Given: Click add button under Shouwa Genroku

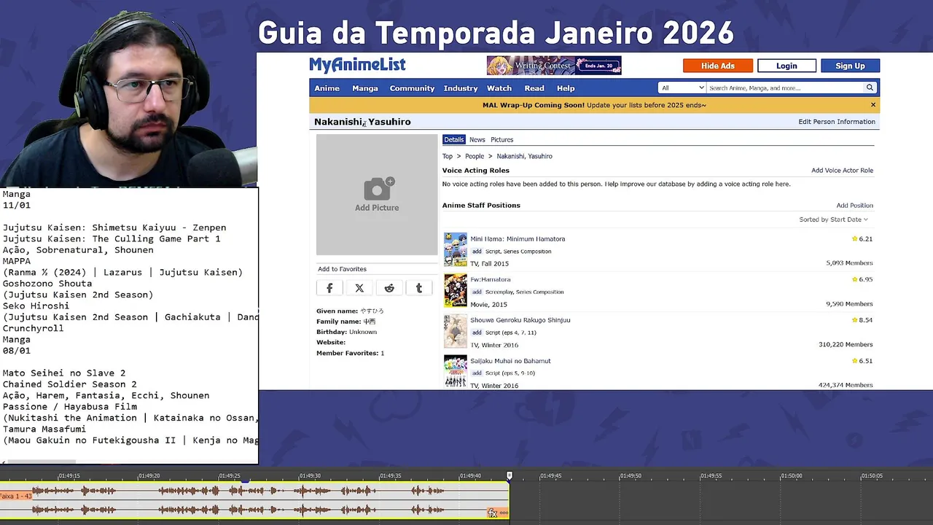Looking at the screenshot, I should tap(477, 332).
